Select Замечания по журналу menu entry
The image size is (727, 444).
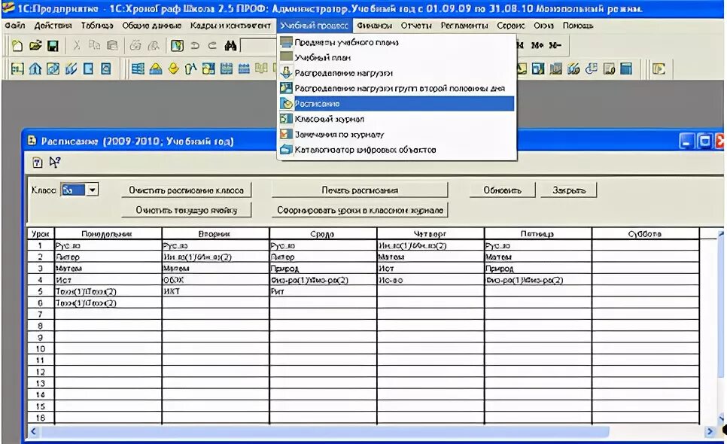pos(397,135)
